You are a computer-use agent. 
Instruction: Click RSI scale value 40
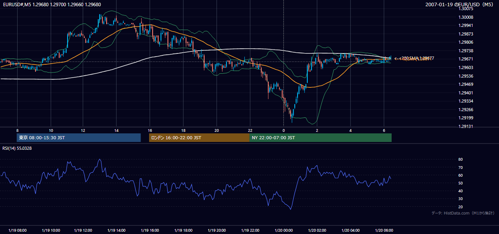[460, 191]
